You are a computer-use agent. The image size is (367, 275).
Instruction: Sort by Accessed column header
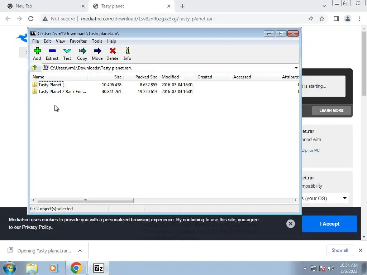tap(249, 77)
